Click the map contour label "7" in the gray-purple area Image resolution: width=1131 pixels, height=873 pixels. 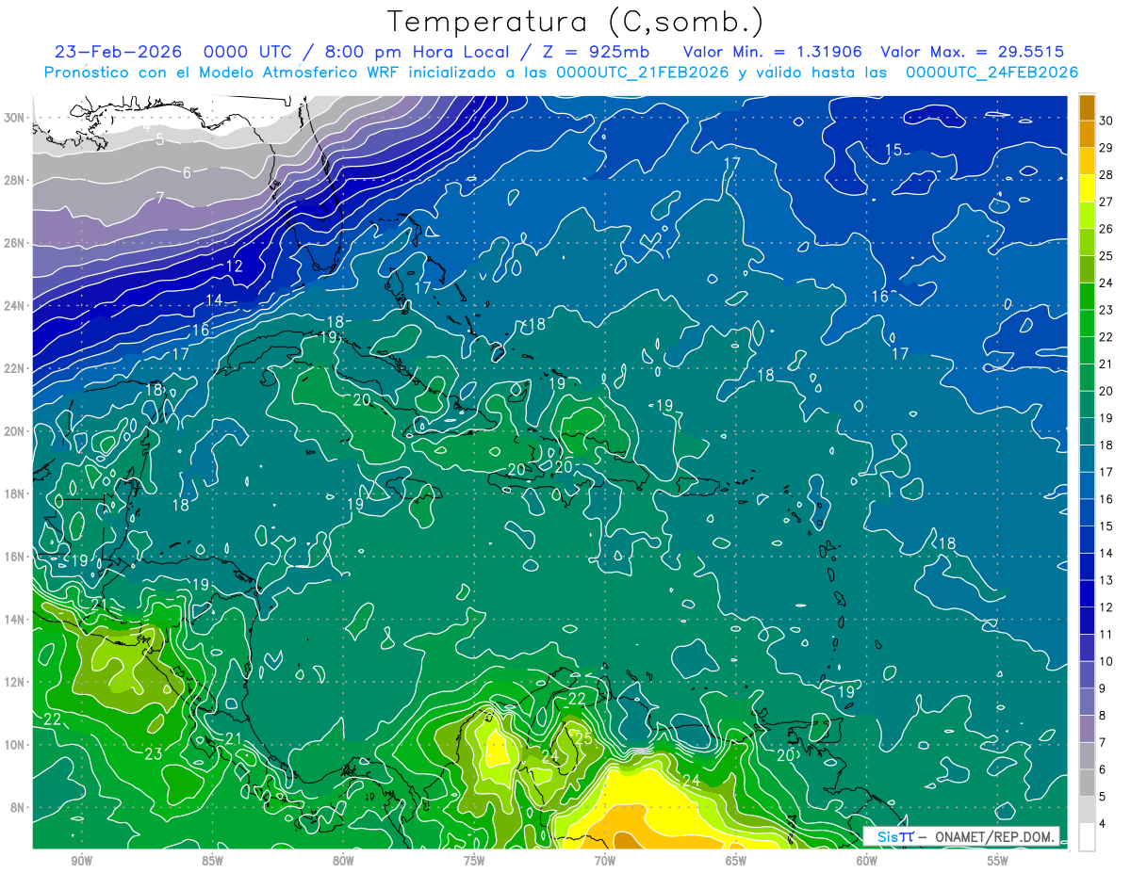point(160,198)
